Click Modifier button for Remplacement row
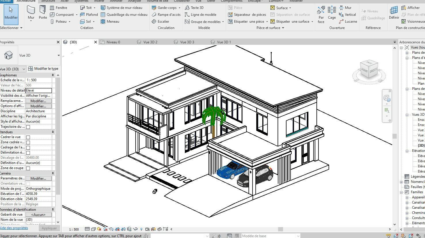This screenshot has width=425, height=238. pos(38,101)
